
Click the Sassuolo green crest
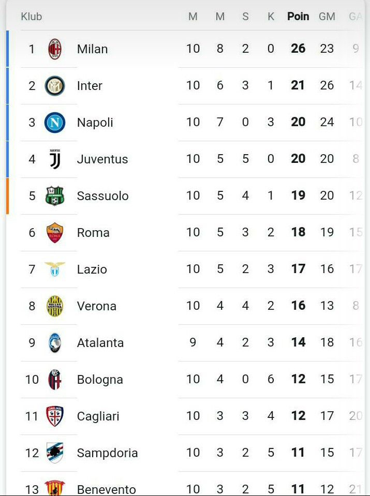55,196
